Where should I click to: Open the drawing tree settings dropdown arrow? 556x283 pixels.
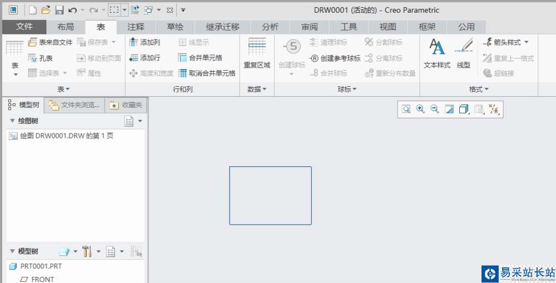click(140, 121)
